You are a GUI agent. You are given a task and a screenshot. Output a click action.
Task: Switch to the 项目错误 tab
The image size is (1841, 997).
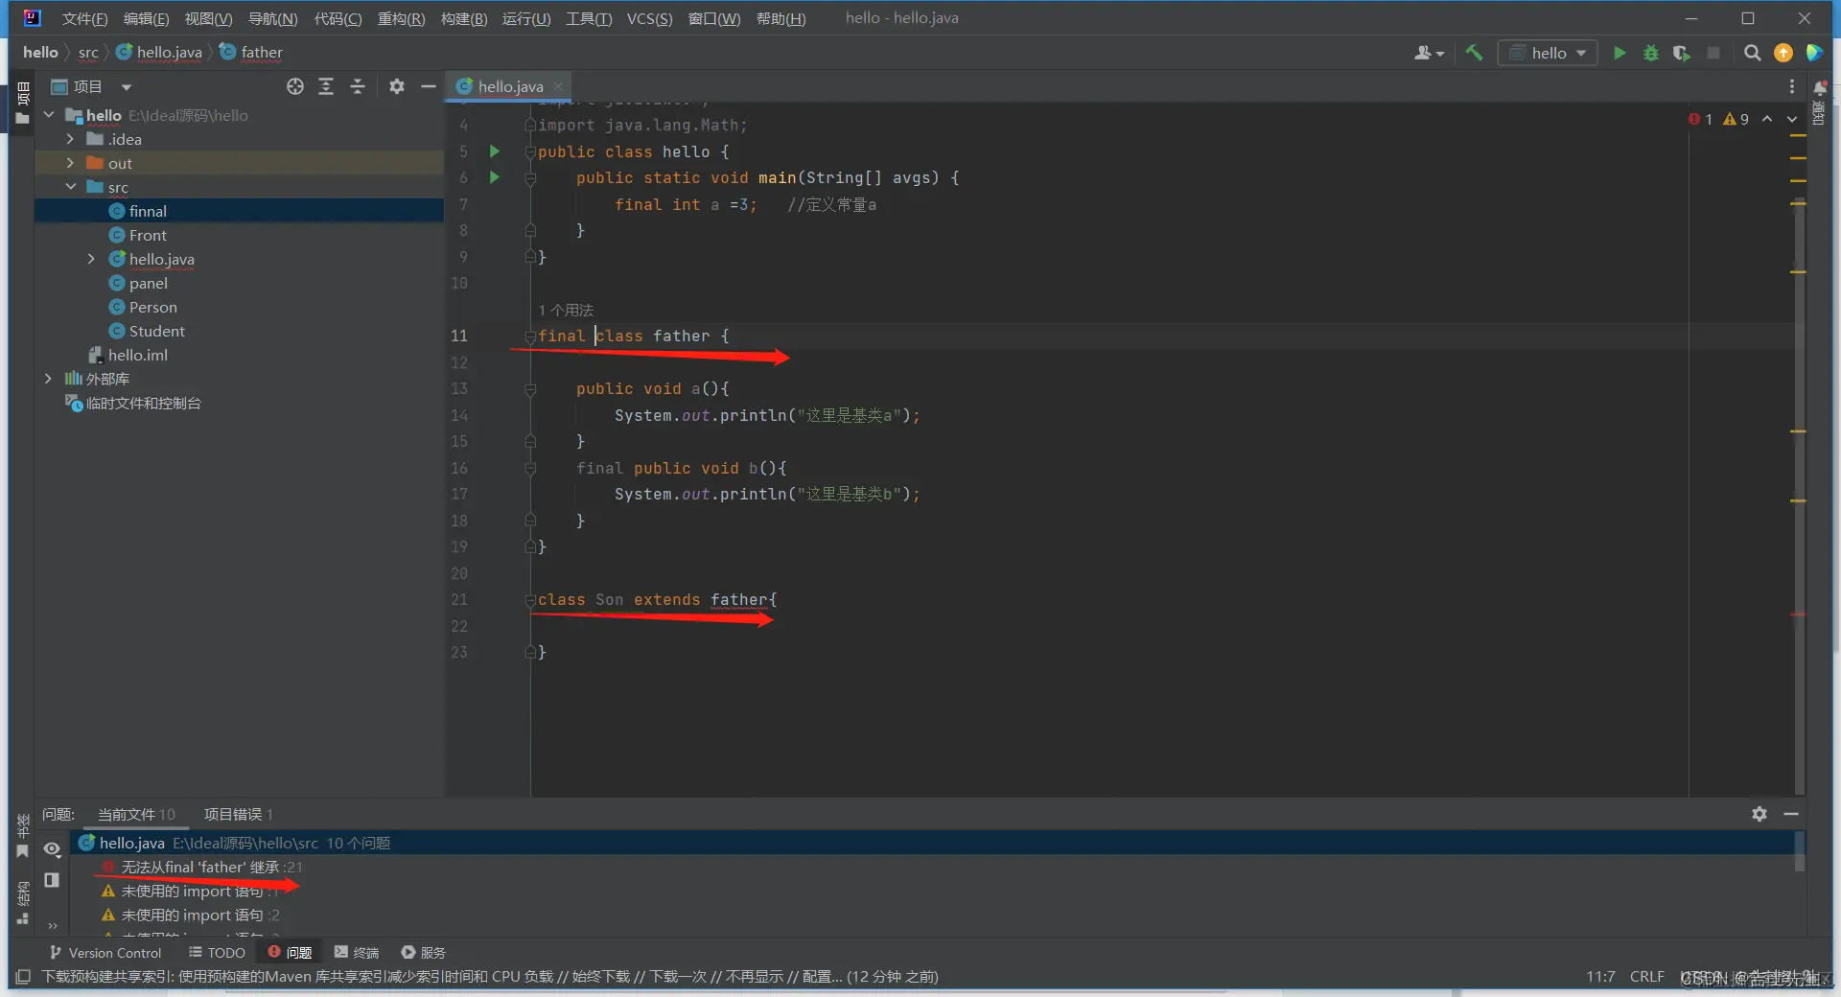(238, 814)
